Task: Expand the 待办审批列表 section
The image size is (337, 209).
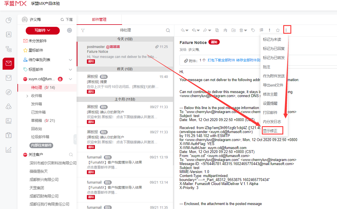Action: tap(71, 60)
